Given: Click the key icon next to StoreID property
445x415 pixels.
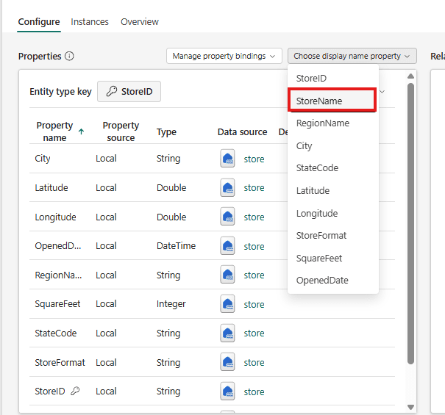Looking at the screenshot, I should tap(75, 391).
